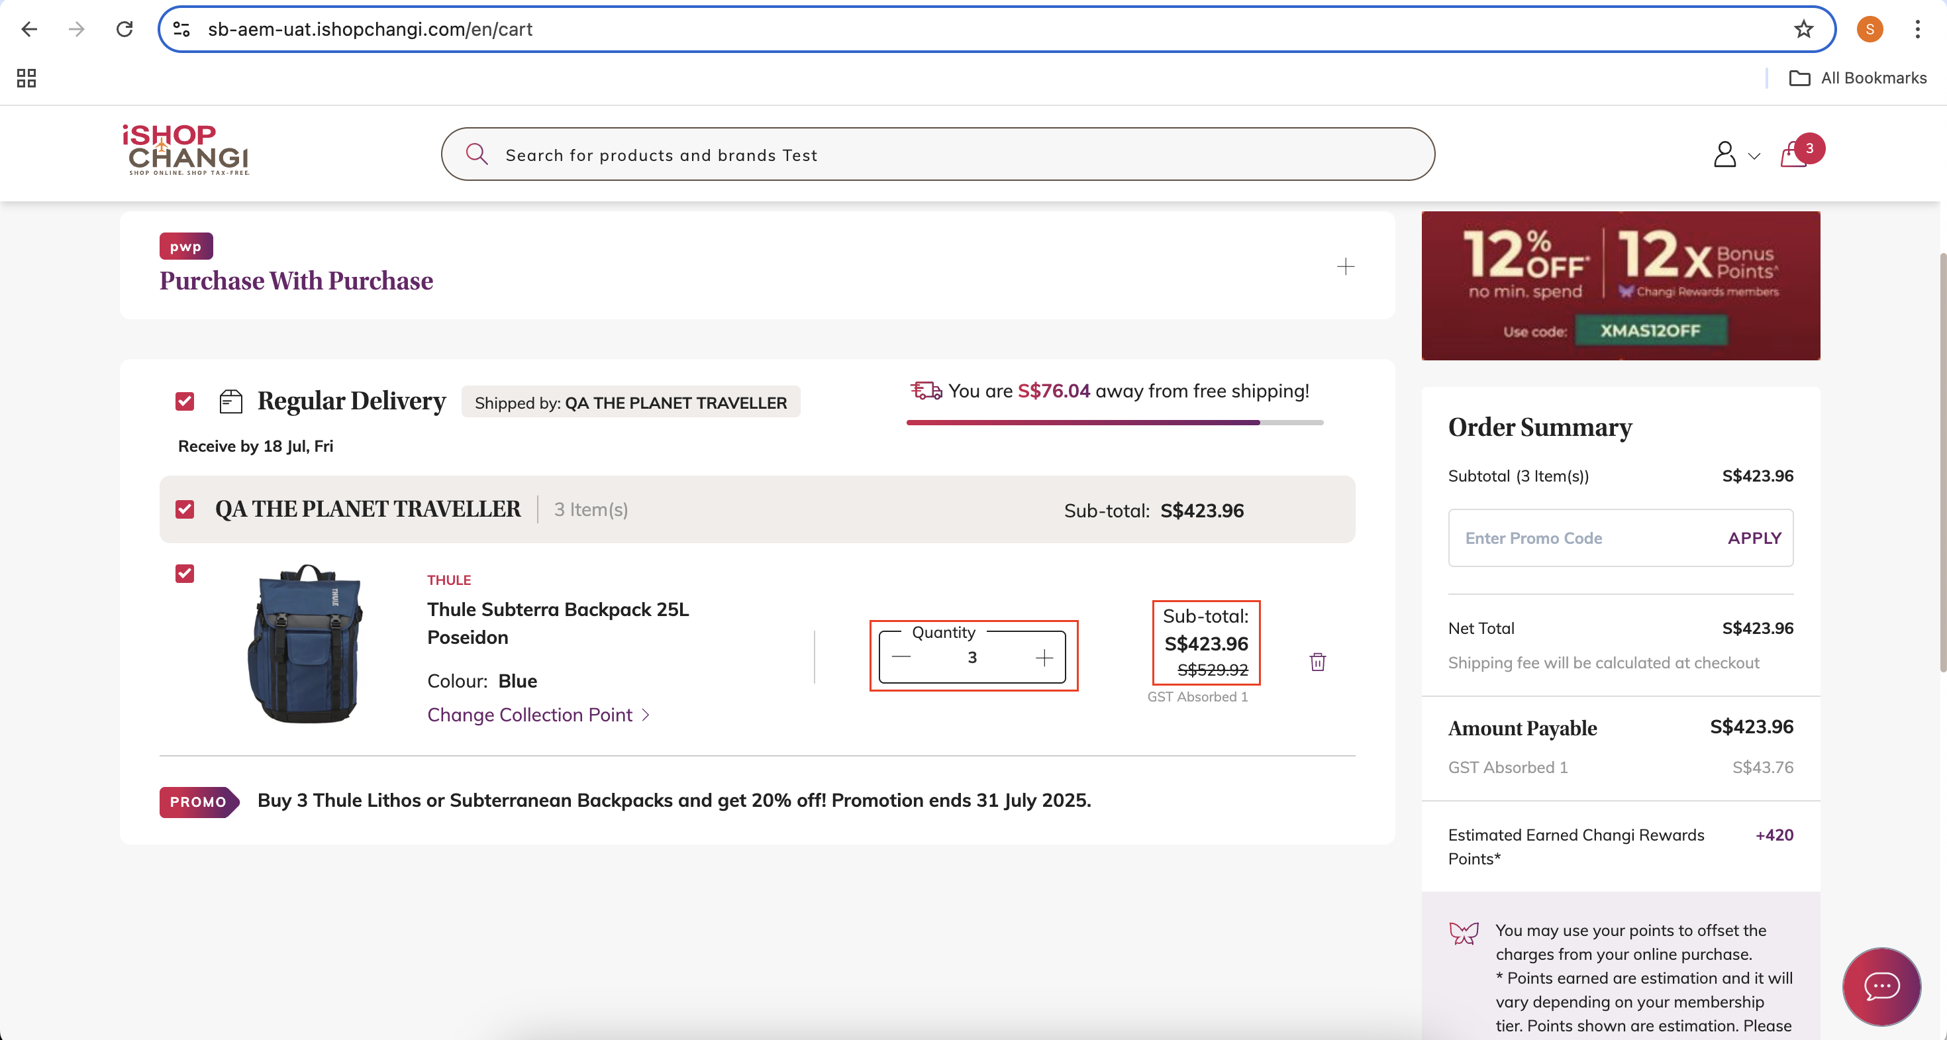The height and width of the screenshot is (1040, 1947).
Task: Uncheck the Regular Delivery checkbox
Action: [184, 401]
